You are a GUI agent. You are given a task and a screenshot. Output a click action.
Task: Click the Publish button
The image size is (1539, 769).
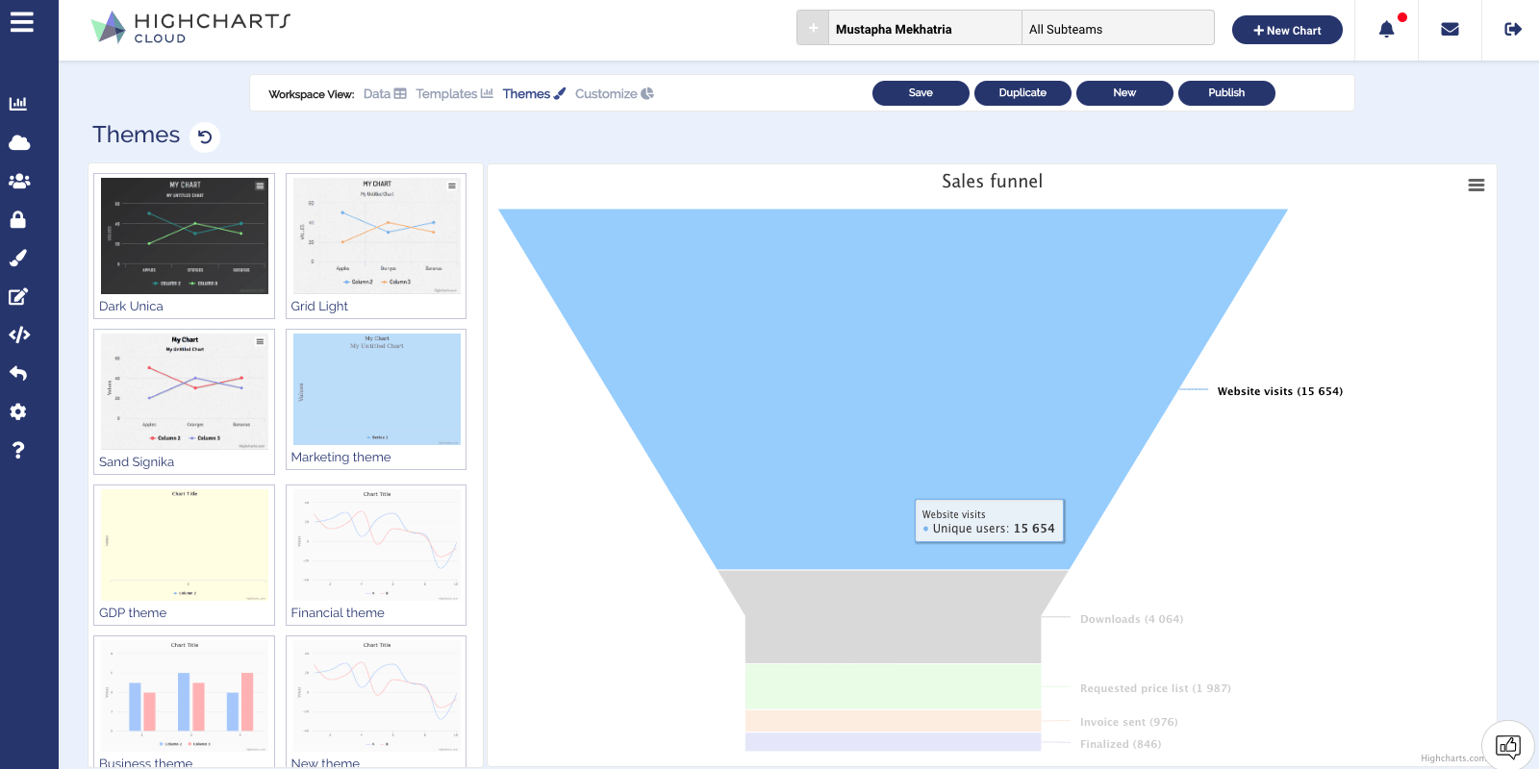point(1226,93)
